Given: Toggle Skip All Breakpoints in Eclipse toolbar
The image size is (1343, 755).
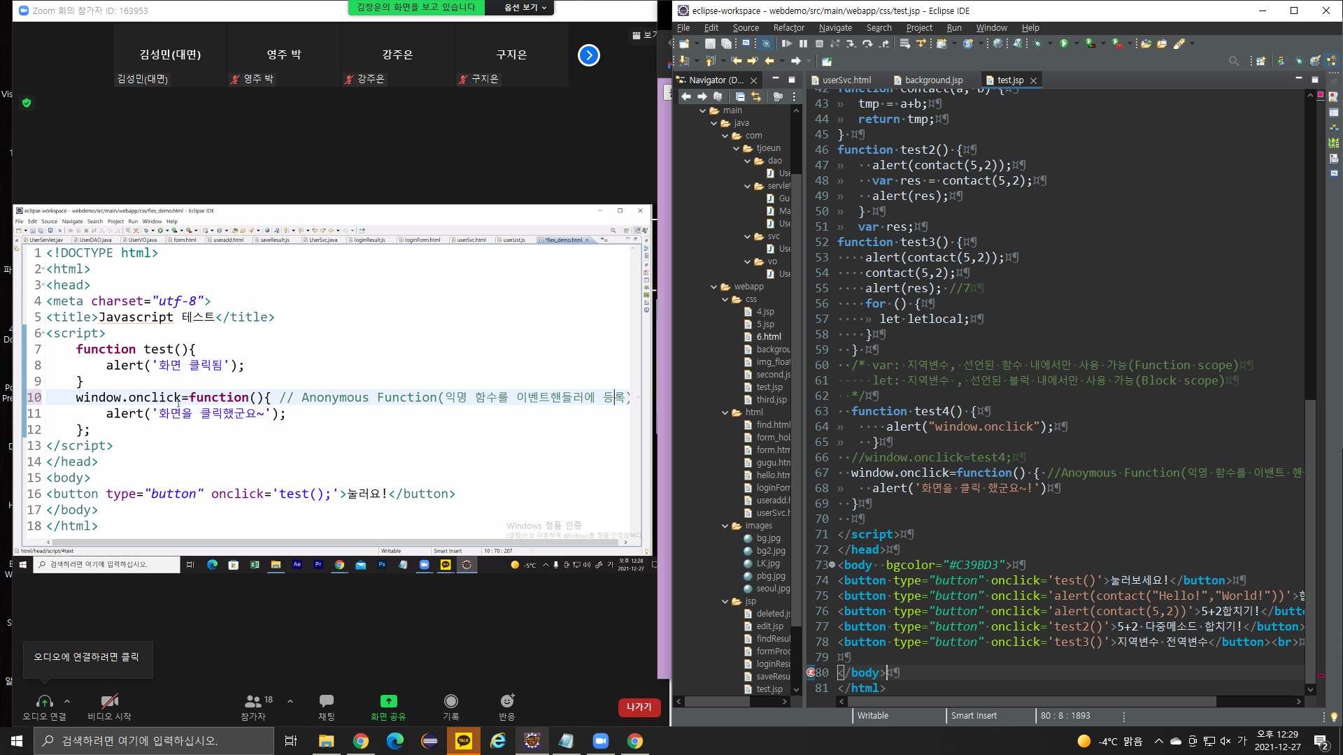Looking at the screenshot, I should (767, 43).
